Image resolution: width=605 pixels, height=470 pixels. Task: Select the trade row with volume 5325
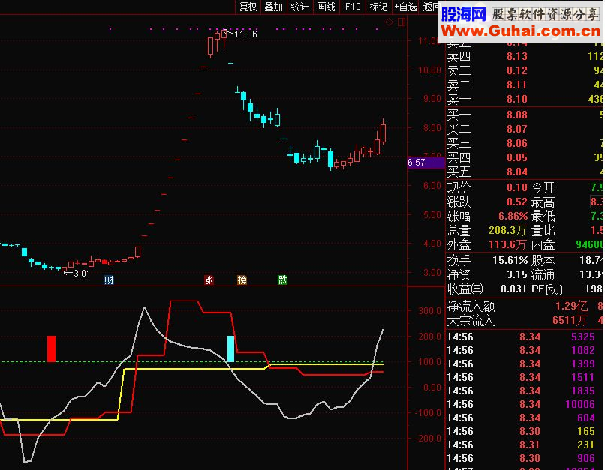point(525,337)
